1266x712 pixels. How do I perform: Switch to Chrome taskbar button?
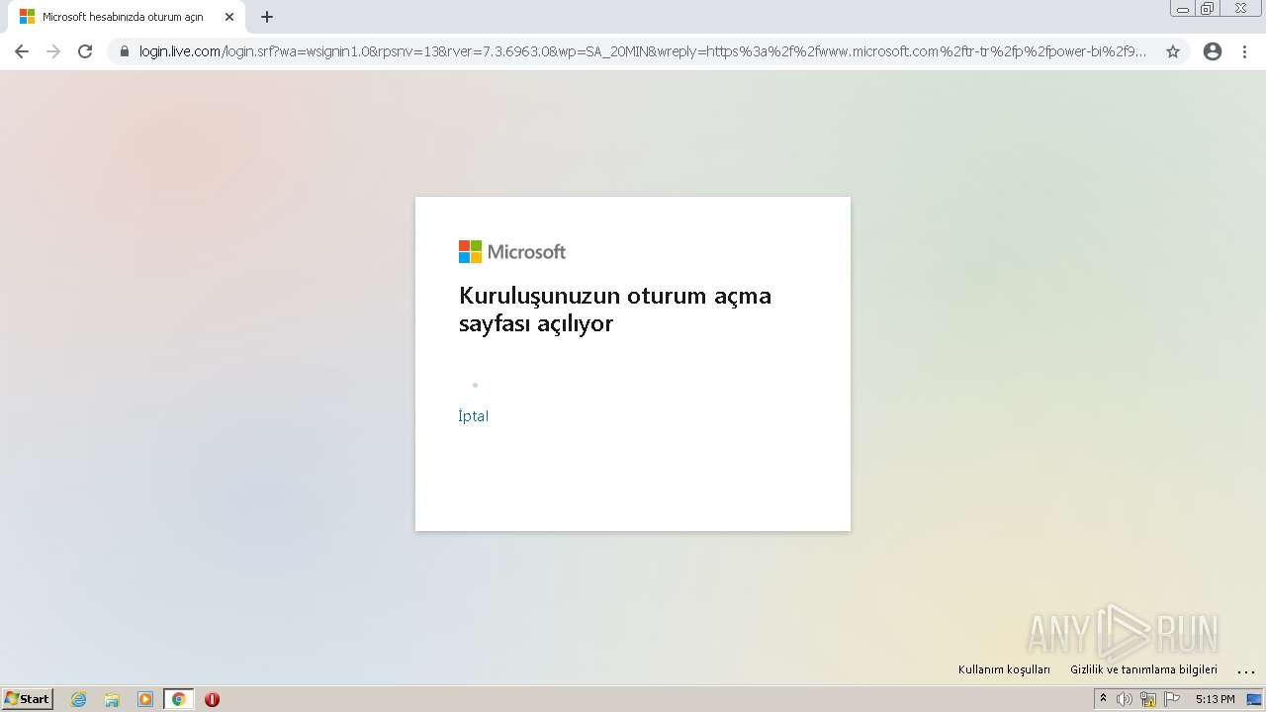(178, 699)
